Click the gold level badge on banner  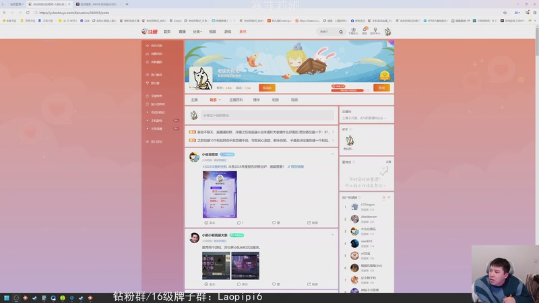pos(384,75)
